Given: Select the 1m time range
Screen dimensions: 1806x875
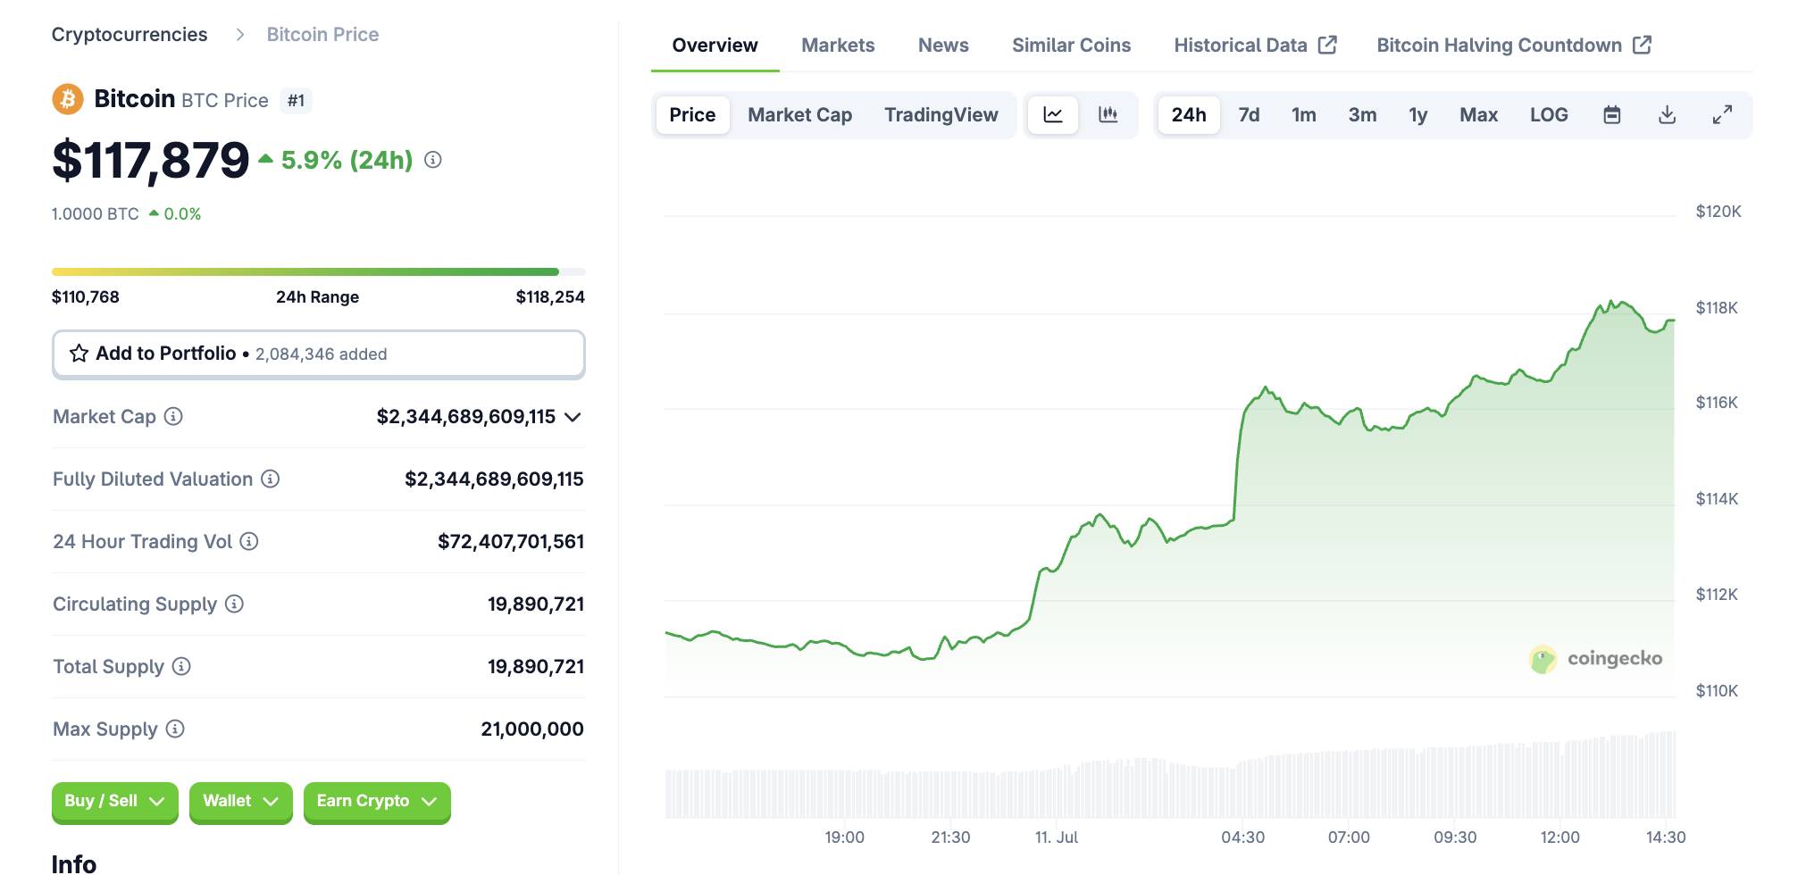Looking at the screenshot, I should (x=1303, y=114).
